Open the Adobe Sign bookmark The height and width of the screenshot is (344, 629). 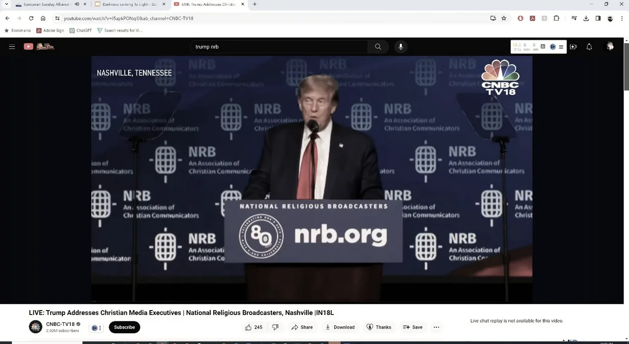[x=50, y=30]
